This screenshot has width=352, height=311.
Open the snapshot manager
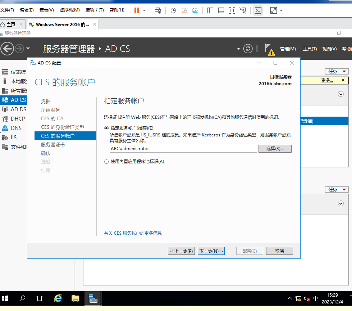coord(195,10)
